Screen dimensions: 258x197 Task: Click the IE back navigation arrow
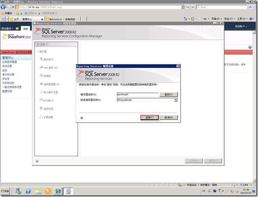pyautogui.click(x=3, y=7)
